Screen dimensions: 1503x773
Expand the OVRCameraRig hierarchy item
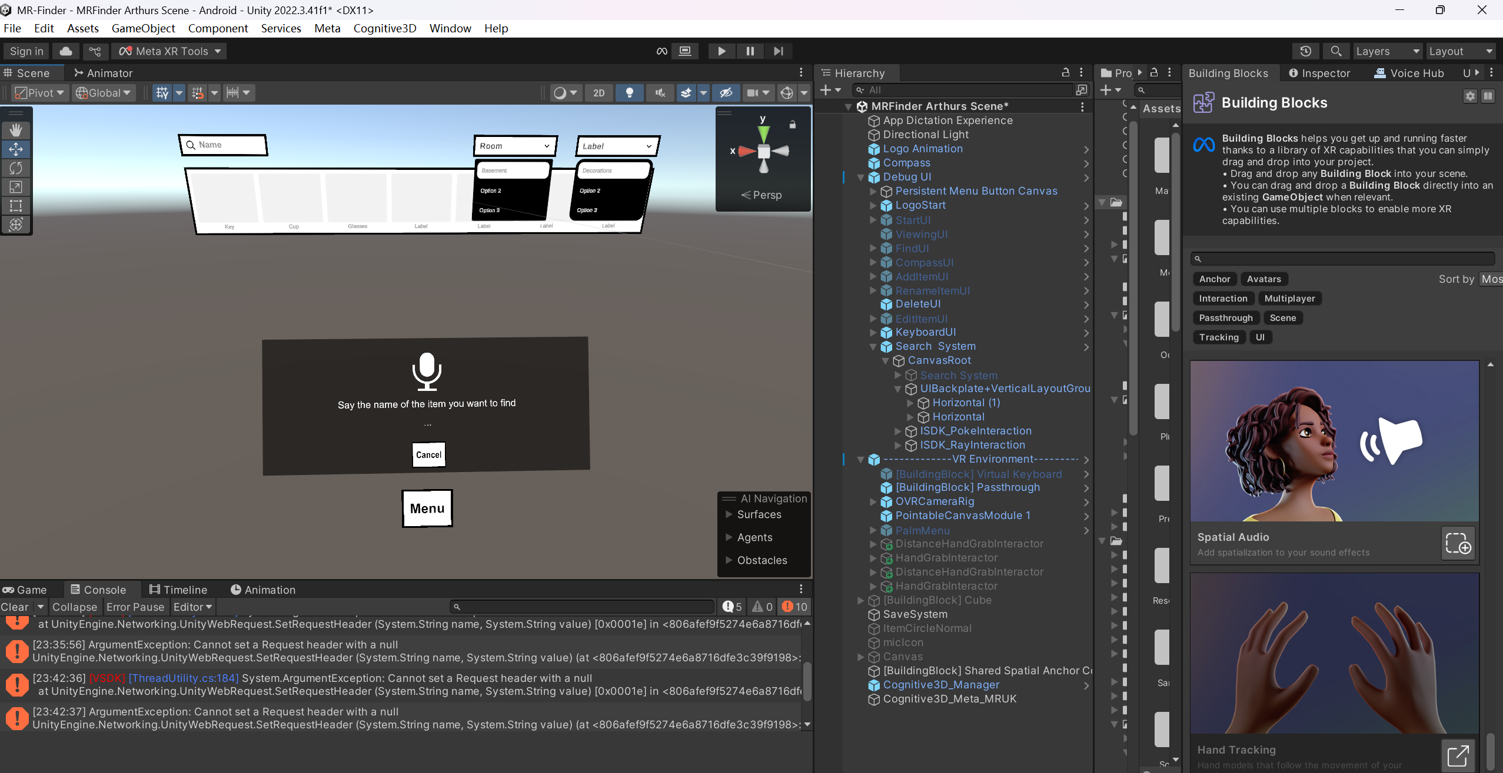(873, 502)
